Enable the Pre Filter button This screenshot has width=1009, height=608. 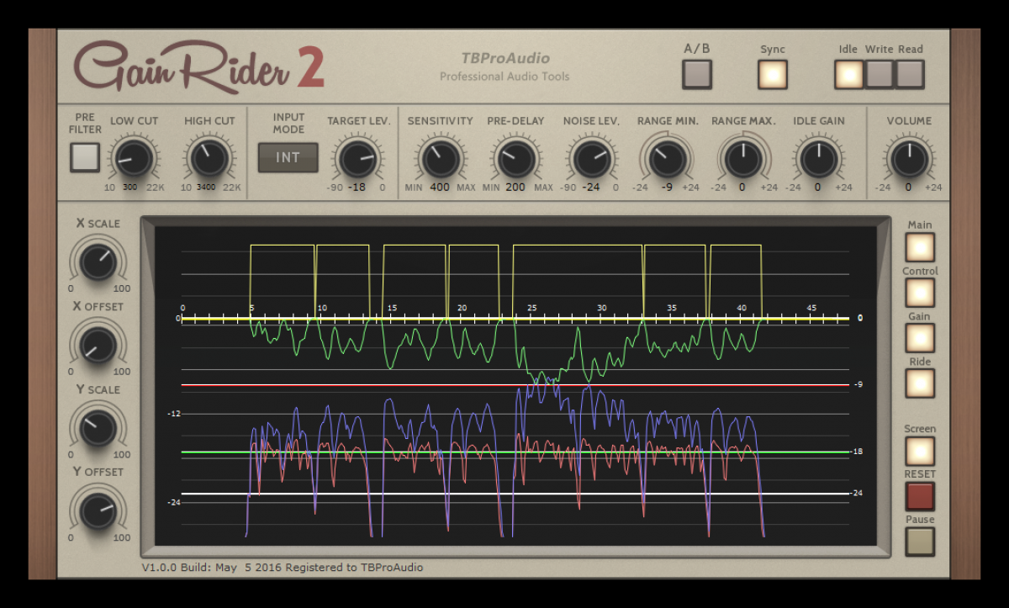[x=85, y=157]
